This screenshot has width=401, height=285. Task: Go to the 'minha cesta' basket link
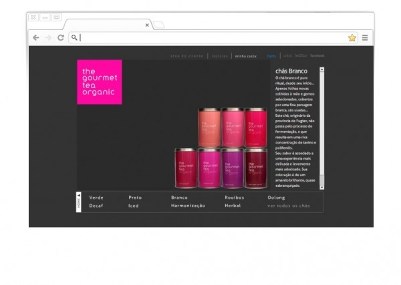point(246,56)
